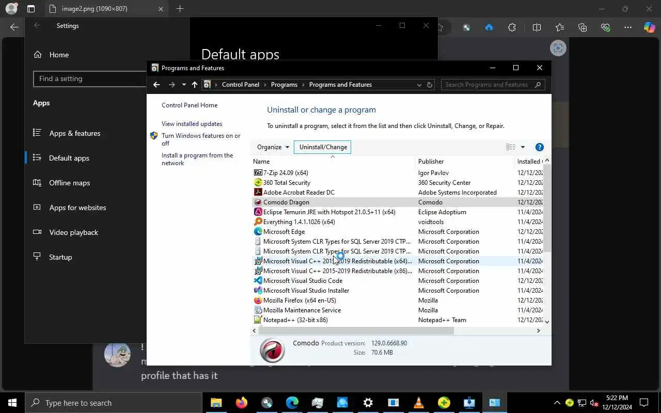The image size is (661, 413).
Task: Click the 360 Total Security list icon
Action: tap(258, 183)
